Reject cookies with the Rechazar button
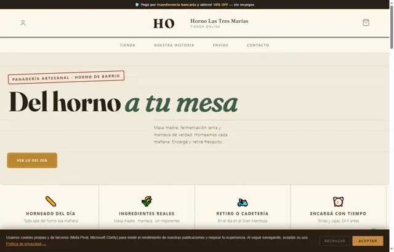The image size is (394, 252). [335, 241]
